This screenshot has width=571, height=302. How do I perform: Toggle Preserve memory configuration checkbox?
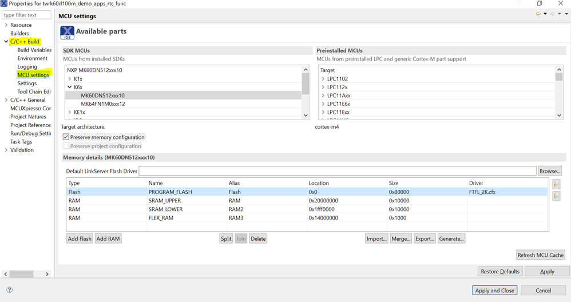click(66, 137)
